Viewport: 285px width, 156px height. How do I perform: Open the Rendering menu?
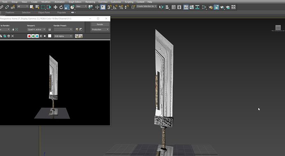coord(90,2)
